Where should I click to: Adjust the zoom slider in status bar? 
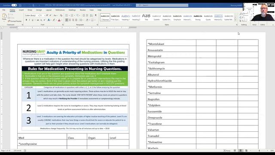pyautogui.click(x=259, y=151)
